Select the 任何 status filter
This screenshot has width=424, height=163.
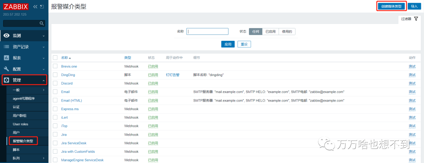[x=256, y=32]
